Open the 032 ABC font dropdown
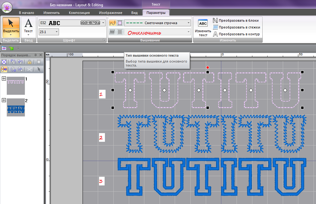This screenshot has width=316, height=204. click(x=103, y=23)
